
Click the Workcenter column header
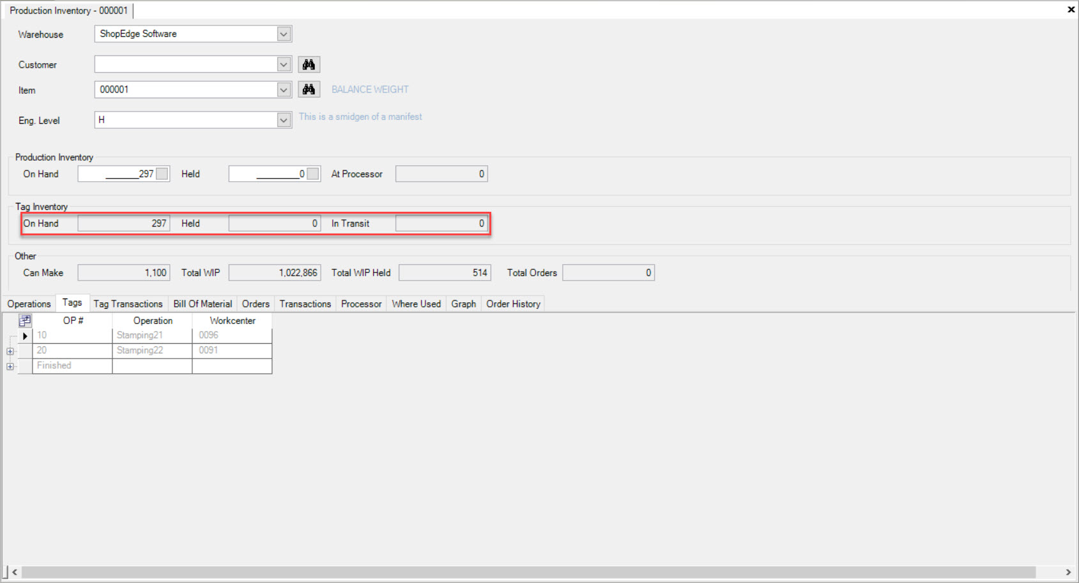233,320
